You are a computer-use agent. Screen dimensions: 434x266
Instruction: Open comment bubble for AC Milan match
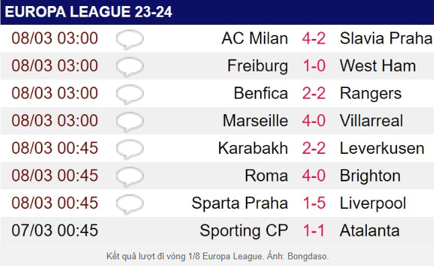click(x=130, y=40)
